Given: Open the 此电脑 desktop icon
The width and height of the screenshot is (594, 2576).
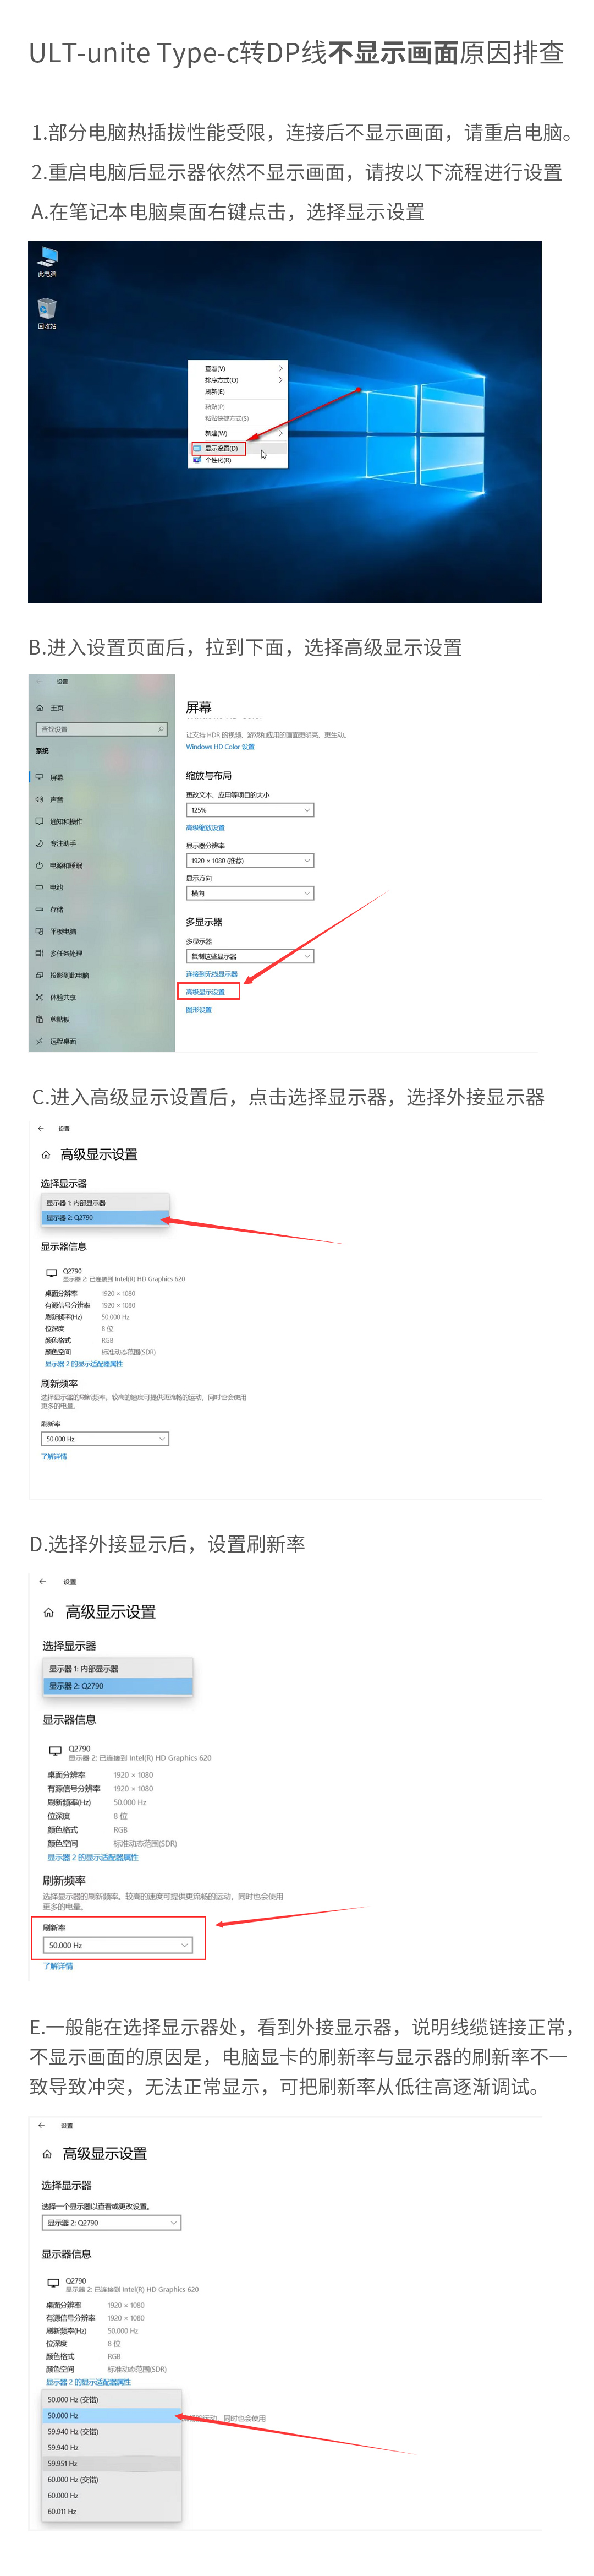Looking at the screenshot, I should pos(47,261).
